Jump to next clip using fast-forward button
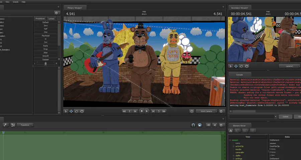 [x=164, y=111]
